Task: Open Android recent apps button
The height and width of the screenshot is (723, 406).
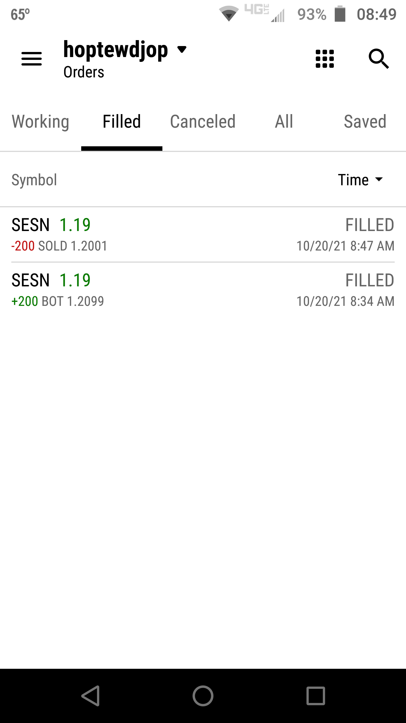Action: tap(315, 696)
